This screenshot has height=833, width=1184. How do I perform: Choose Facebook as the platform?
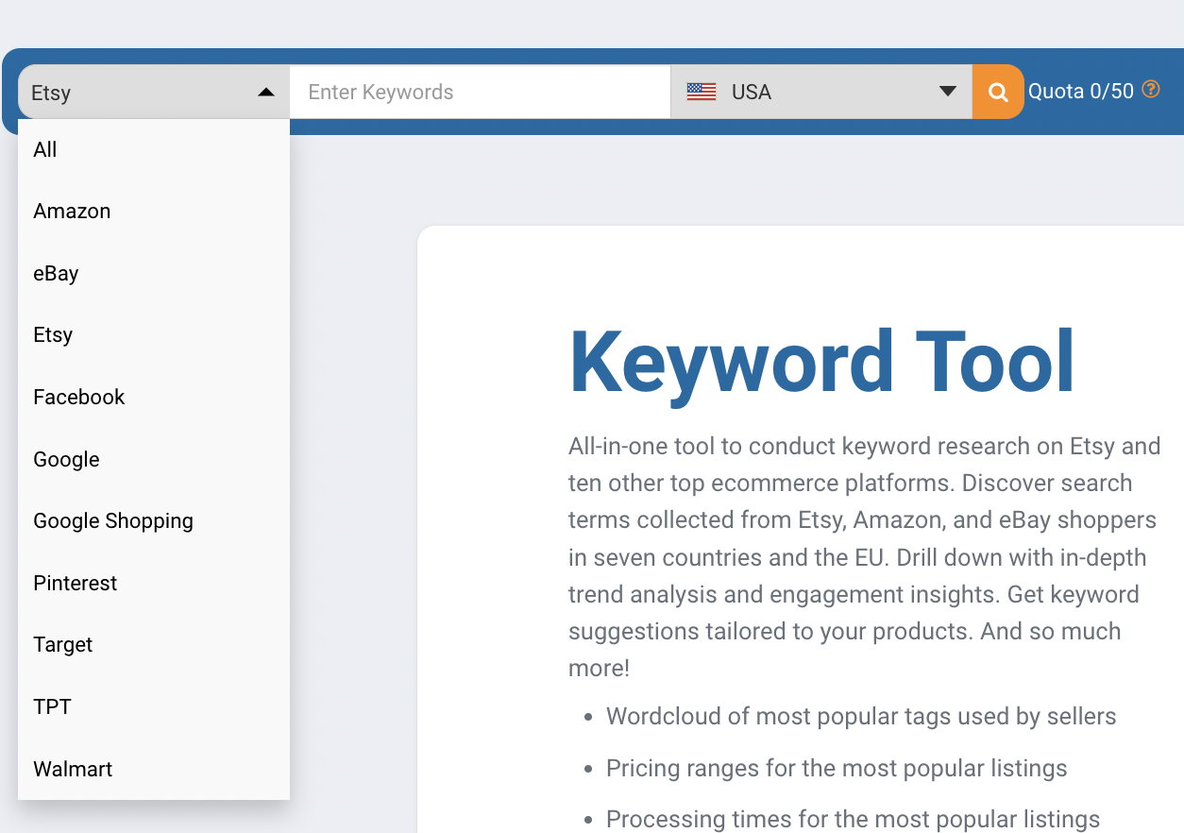(154, 397)
